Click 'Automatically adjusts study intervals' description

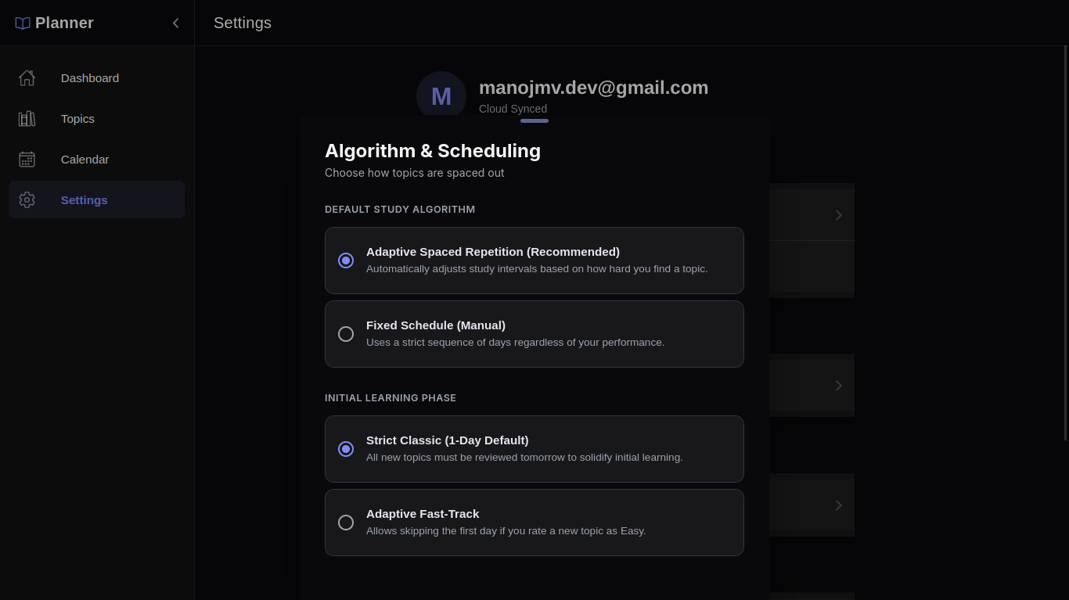[x=537, y=269]
